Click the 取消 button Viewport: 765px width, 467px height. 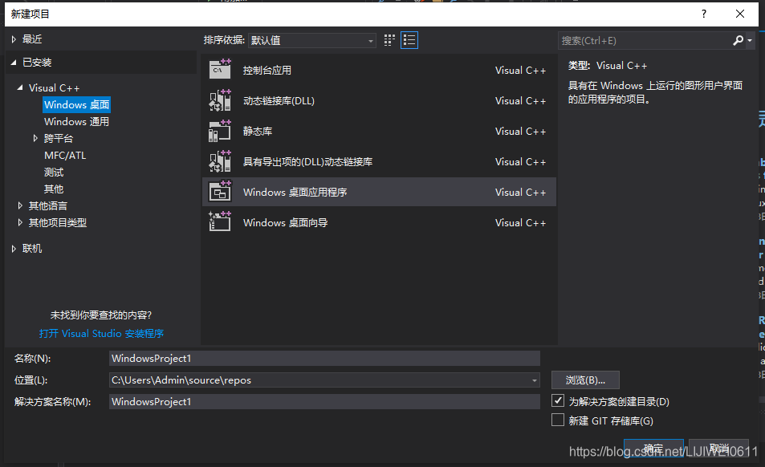pos(718,448)
